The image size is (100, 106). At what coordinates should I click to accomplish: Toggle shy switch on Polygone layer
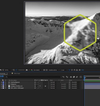pyautogui.click(x=35, y=84)
